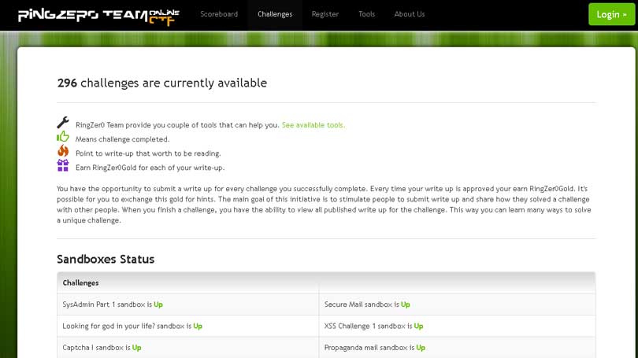Viewport: 638px width, 358px height.
Task: Click the green Login button
Action: [611, 14]
